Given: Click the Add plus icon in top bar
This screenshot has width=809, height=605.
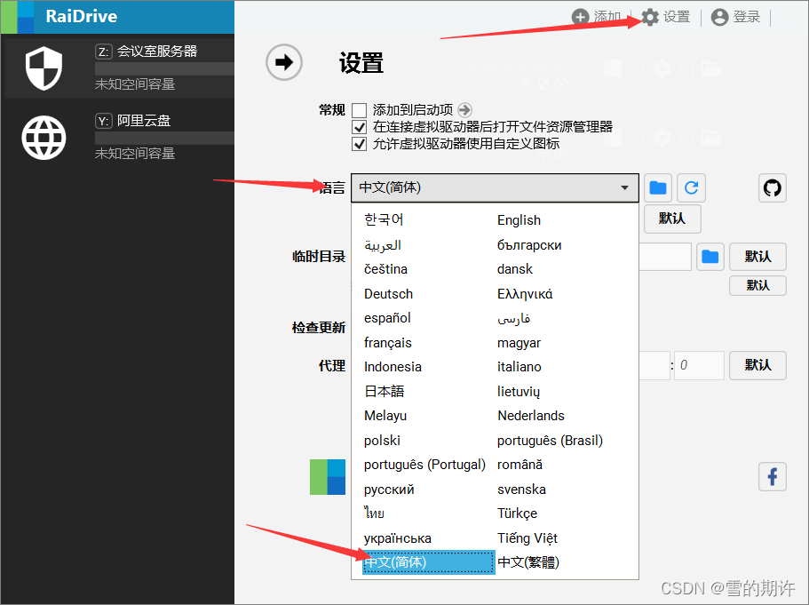Looking at the screenshot, I should pos(581,17).
